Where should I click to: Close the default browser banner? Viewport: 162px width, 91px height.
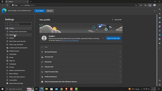pos(155,11)
